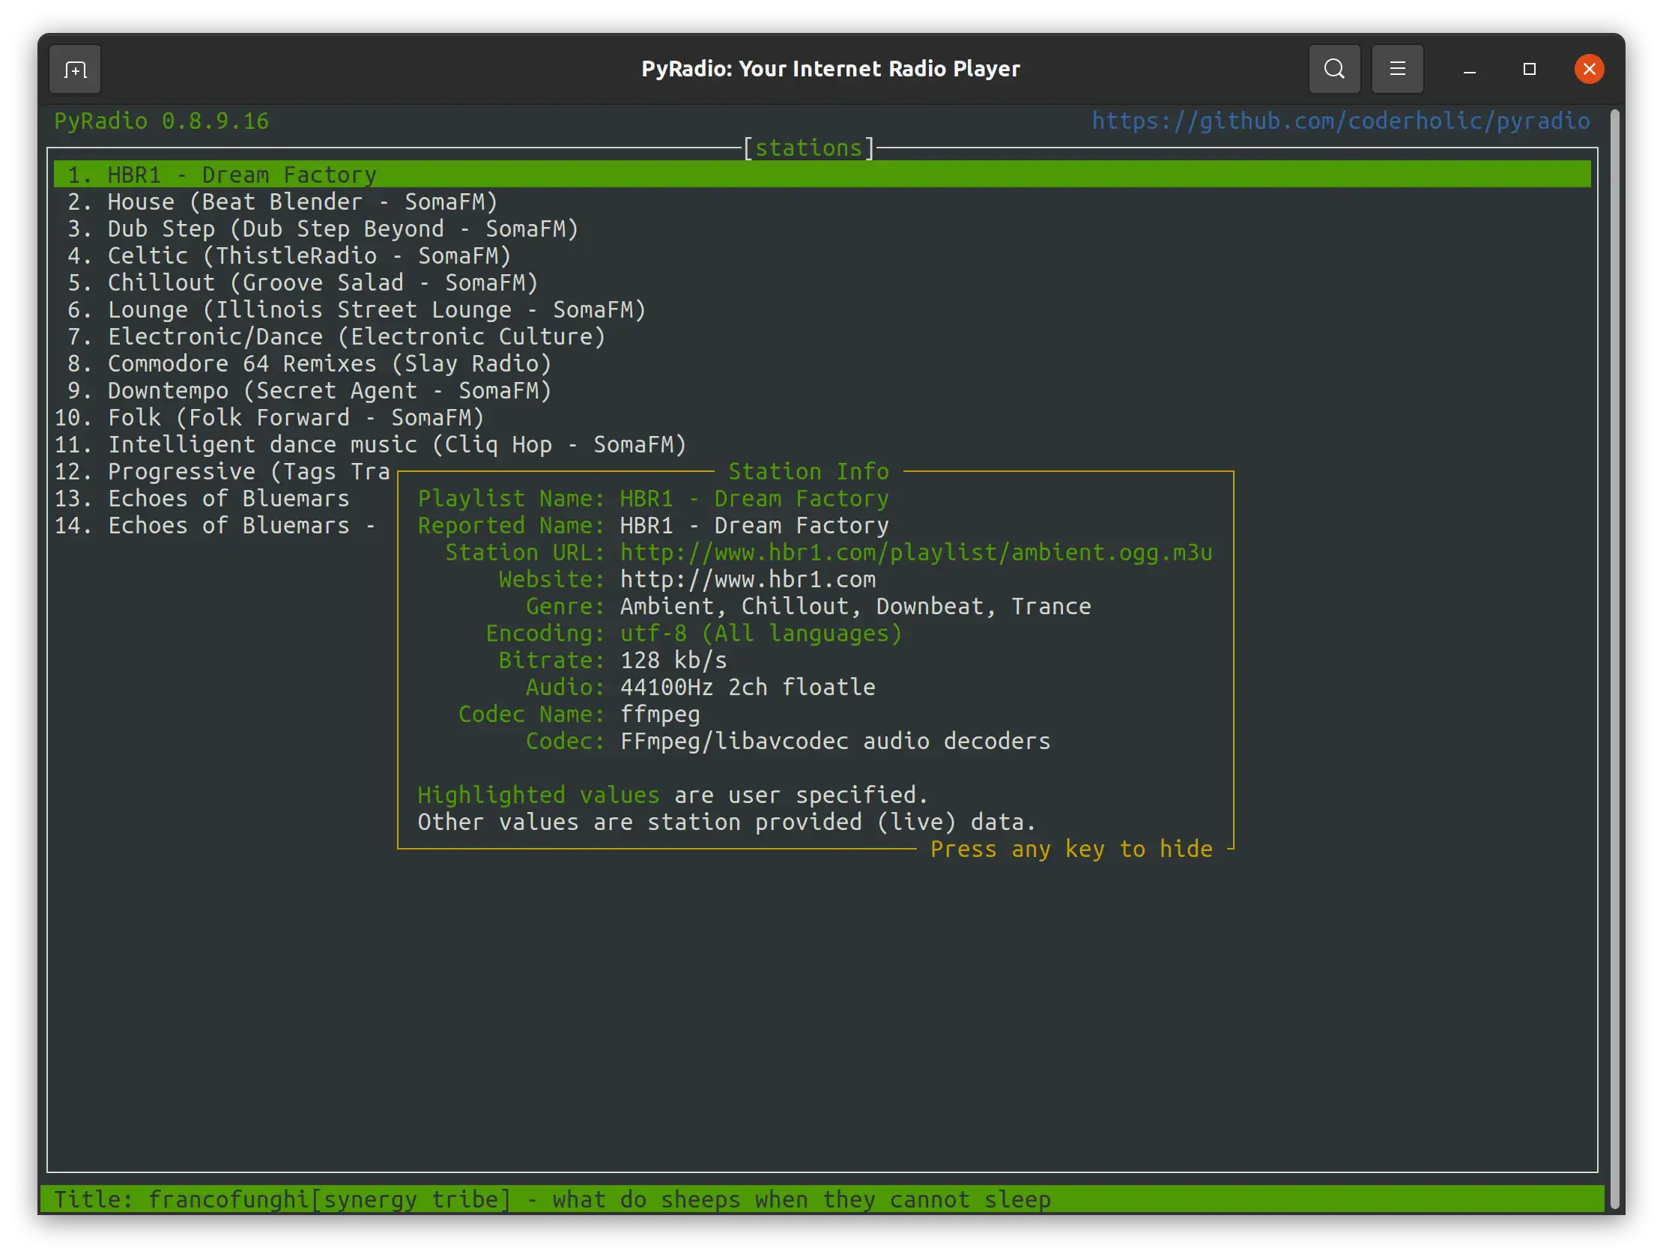Click restore down window button
Viewport: 1663px width, 1257px height.
(1528, 69)
